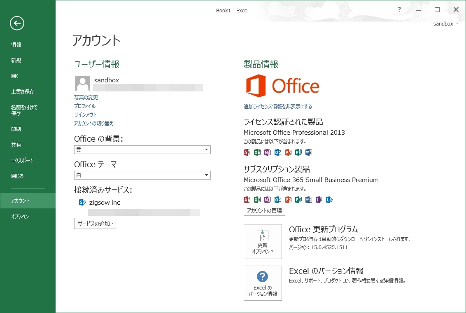Select 閉じる in the sidebar
Image resolution: width=466 pixels, height=313 pixels.
point(17,176)
